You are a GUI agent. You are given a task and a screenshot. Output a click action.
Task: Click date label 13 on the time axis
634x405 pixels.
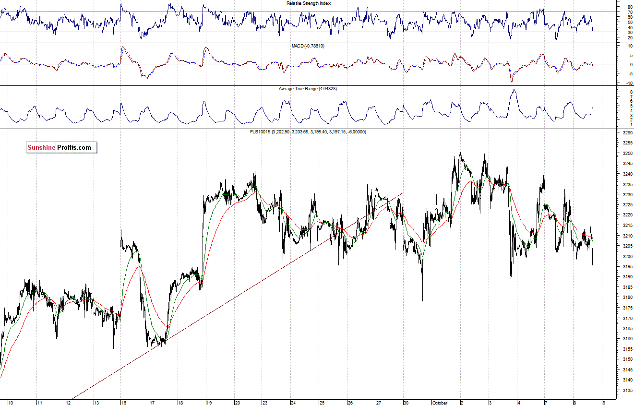pos(96,403)
